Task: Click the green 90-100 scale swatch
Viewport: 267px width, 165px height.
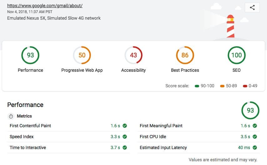Action: [197, 86]
